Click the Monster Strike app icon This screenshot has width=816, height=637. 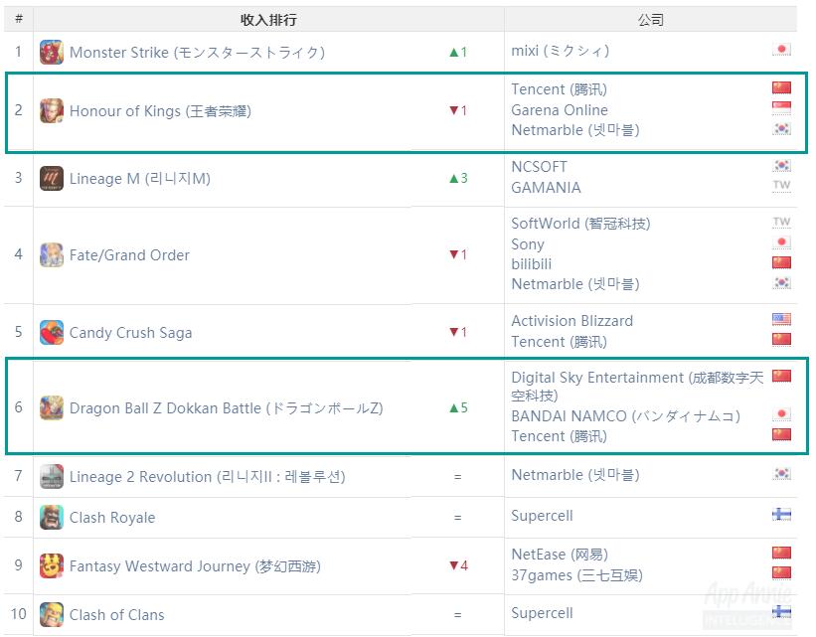tap(52, 52)
